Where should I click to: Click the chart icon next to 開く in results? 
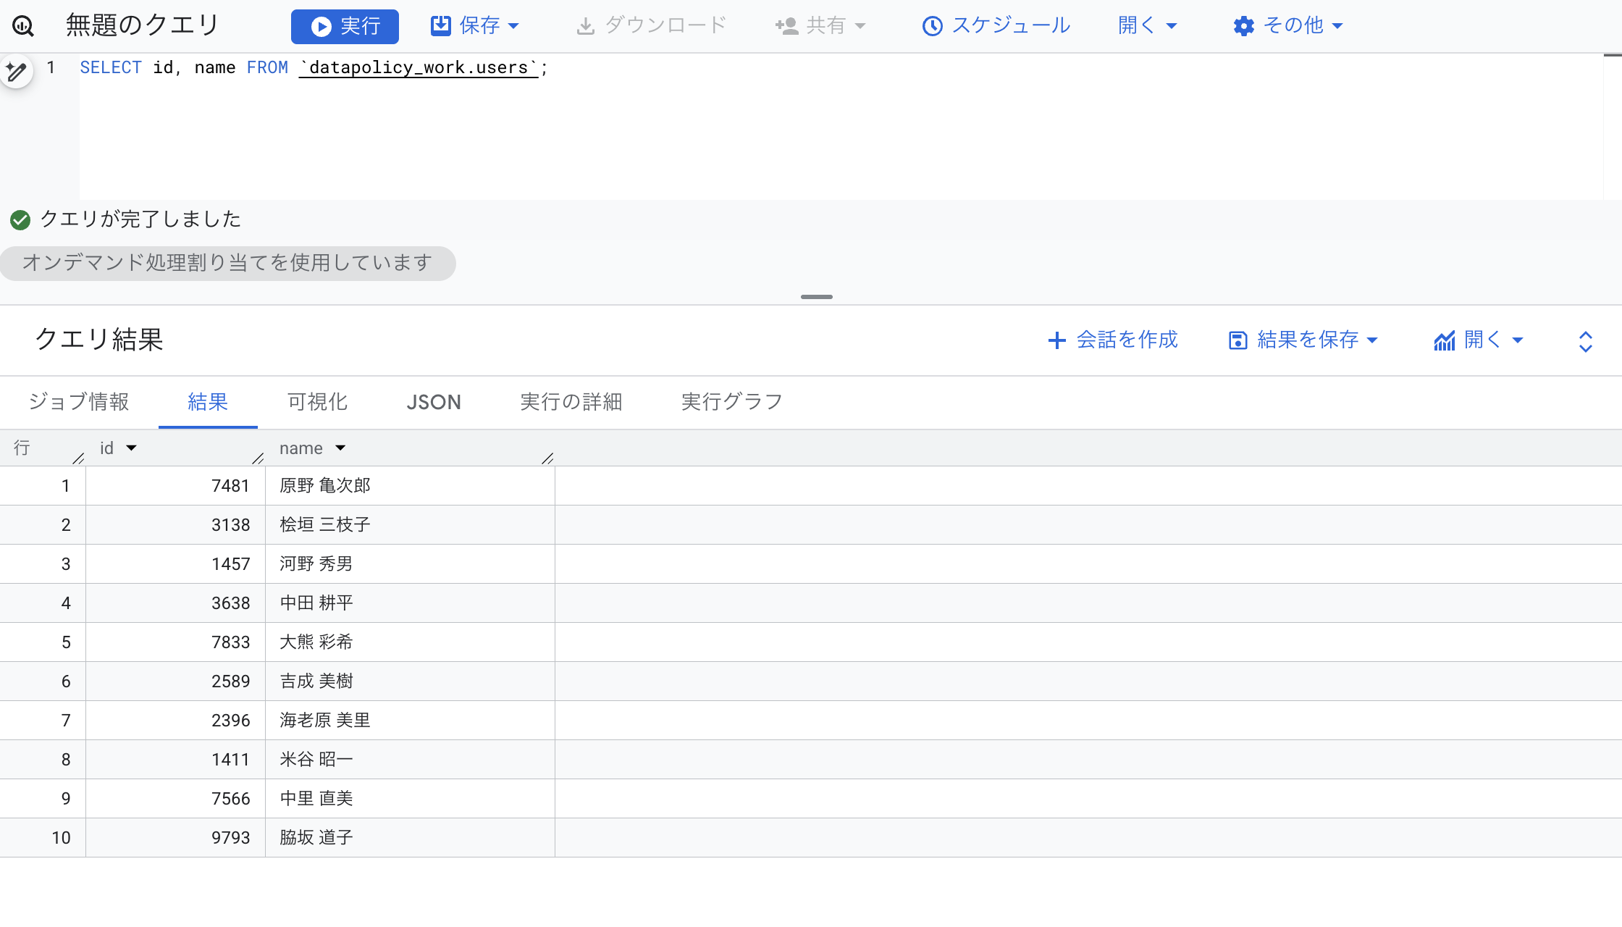pyautogui.click(x=1445, y=340)
